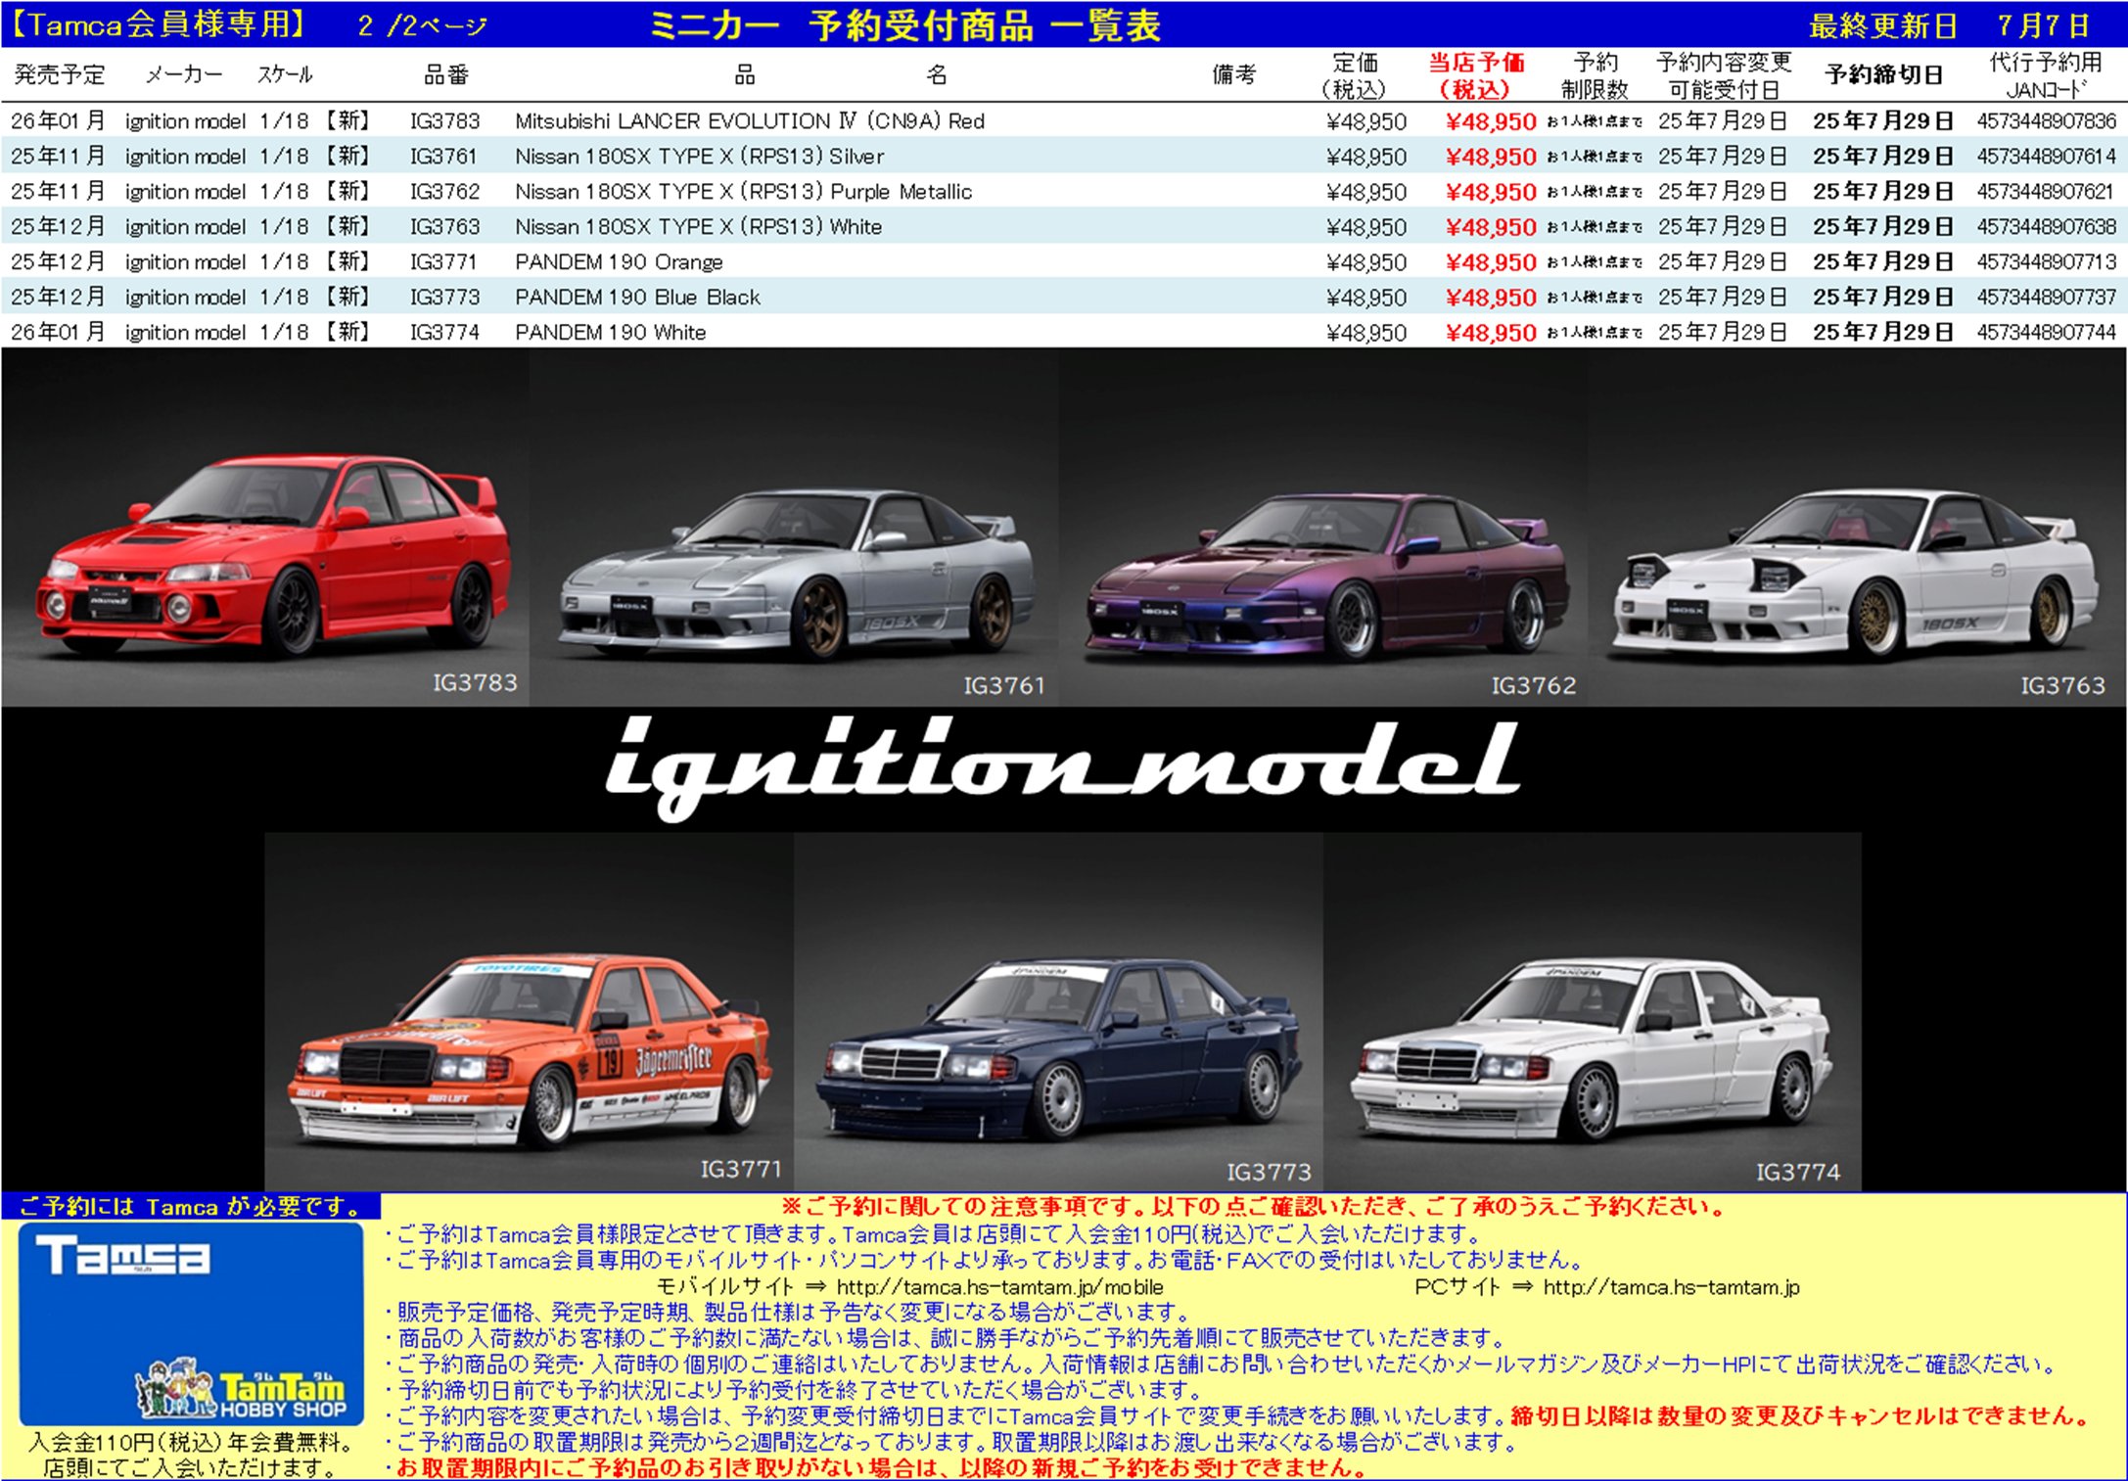Click the 品番 column header

(x=446, y=75)
